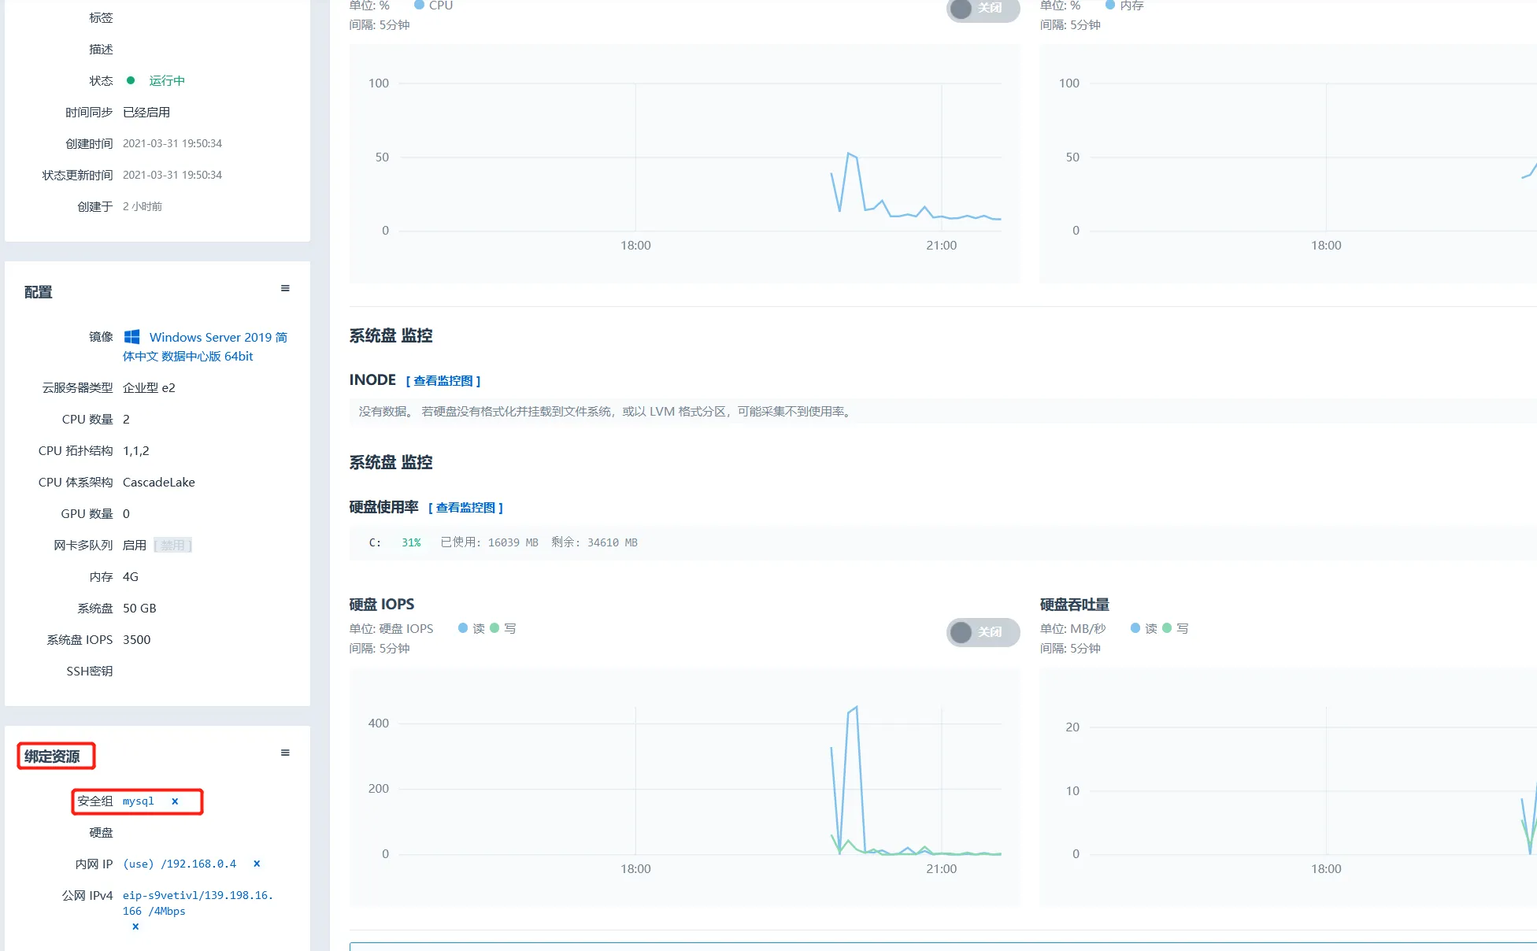Click the green running status dot

131,81
